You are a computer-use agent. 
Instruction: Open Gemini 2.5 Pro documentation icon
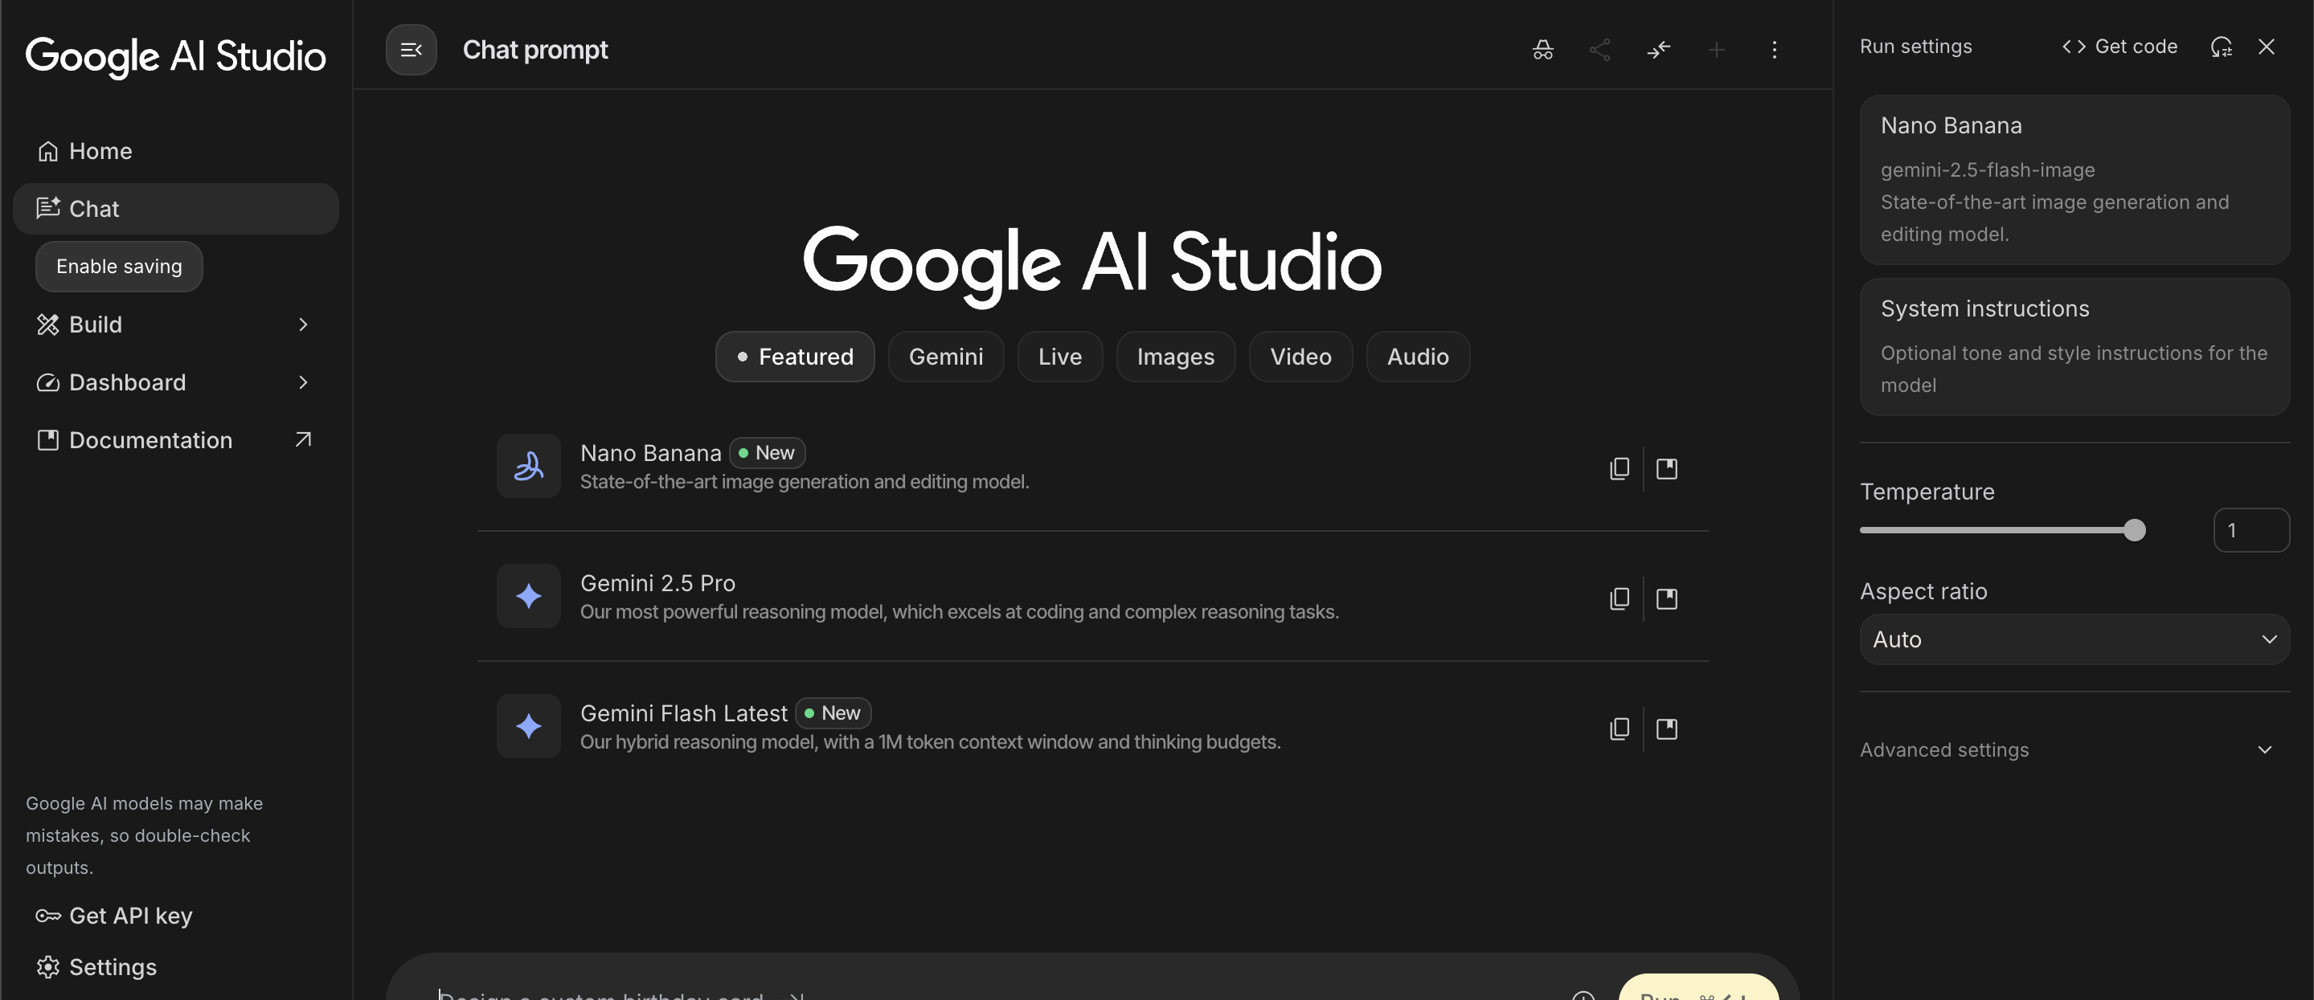[x=1666, y=598]
